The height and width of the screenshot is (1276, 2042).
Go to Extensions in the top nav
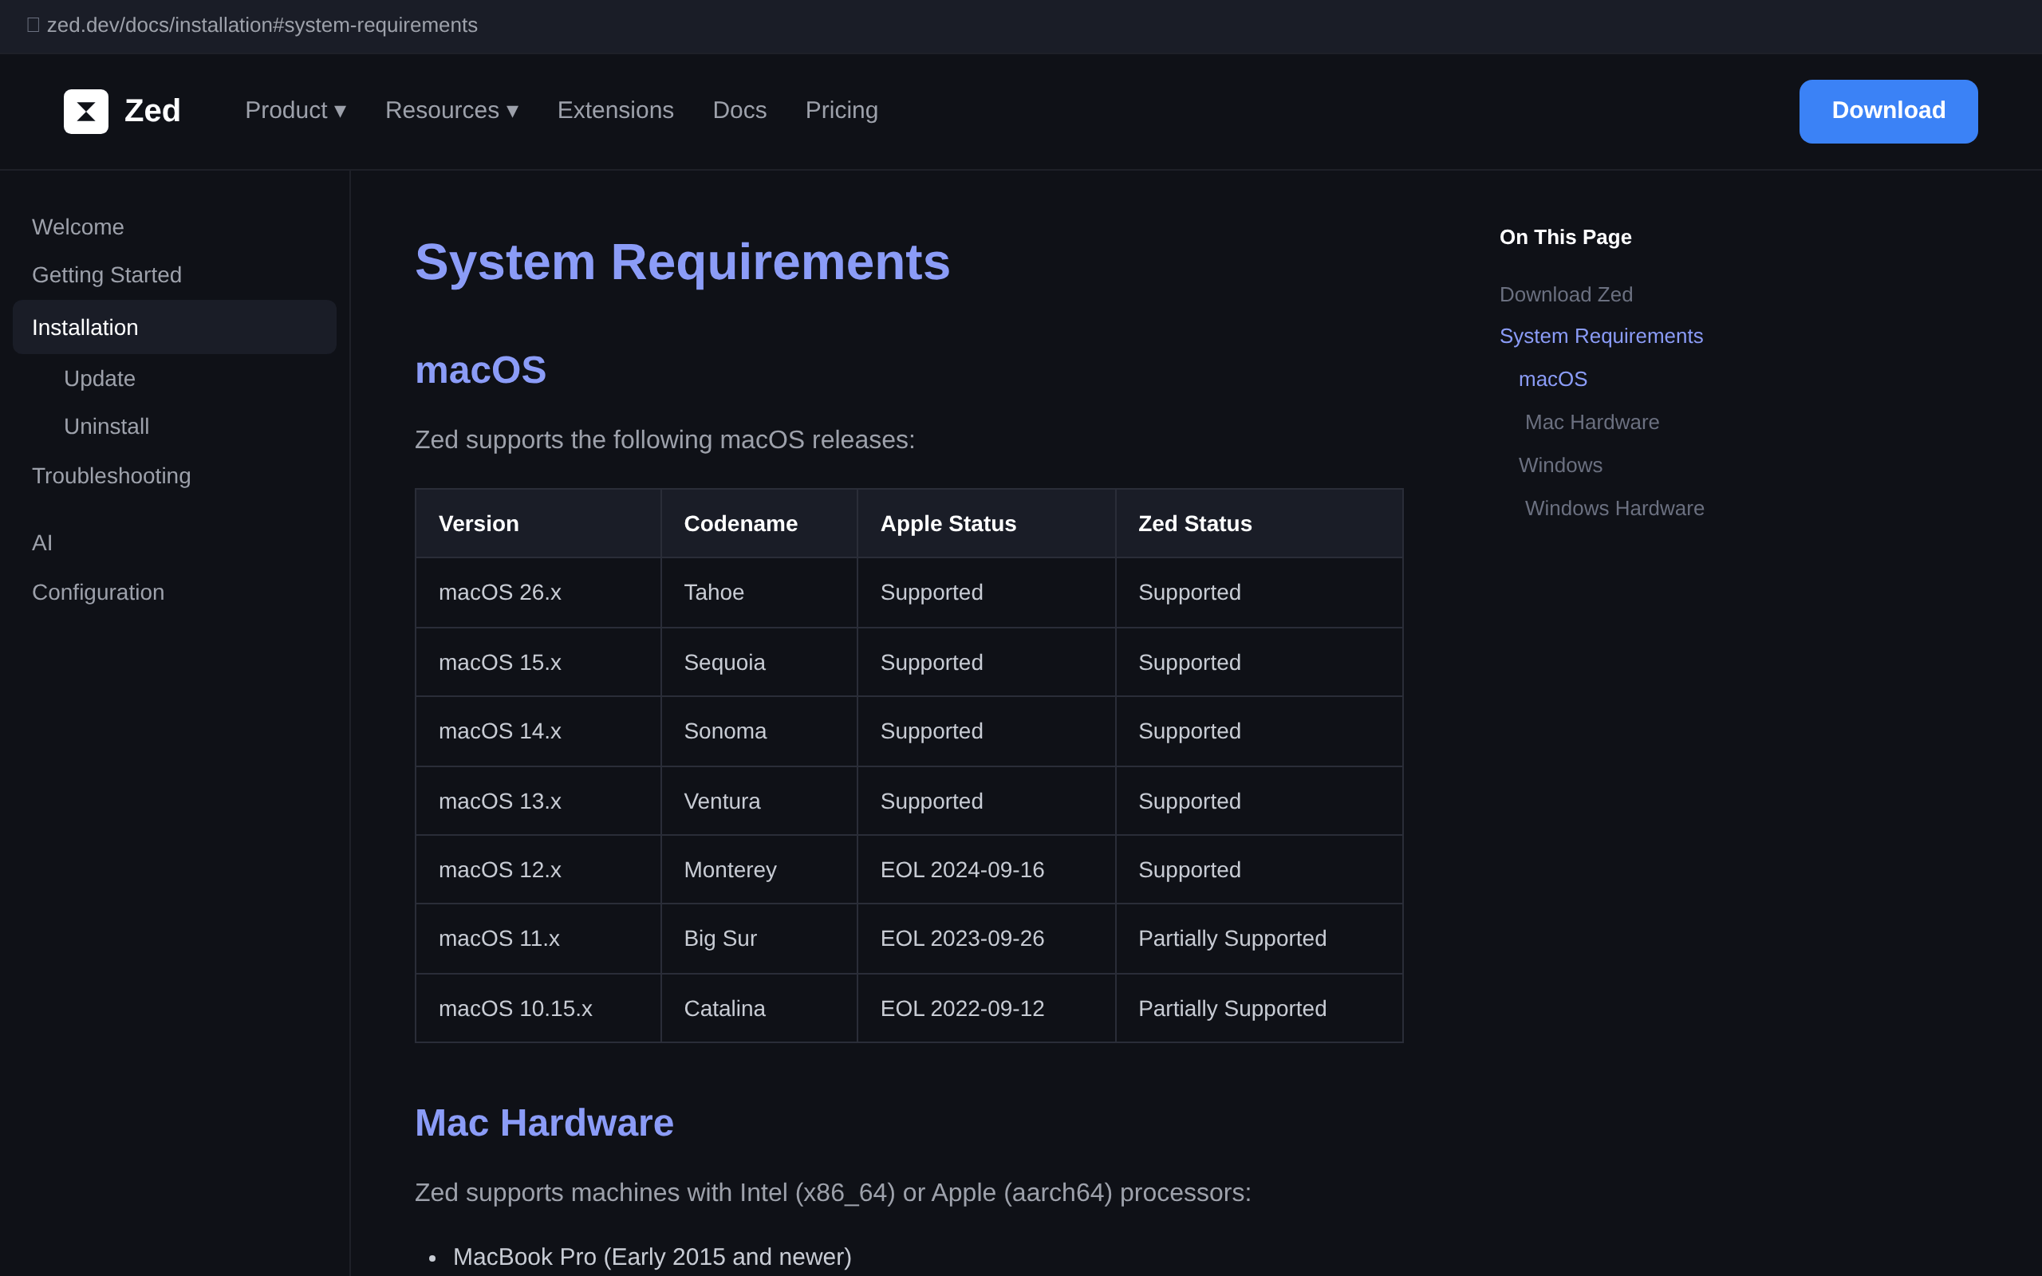click(615, 111)
